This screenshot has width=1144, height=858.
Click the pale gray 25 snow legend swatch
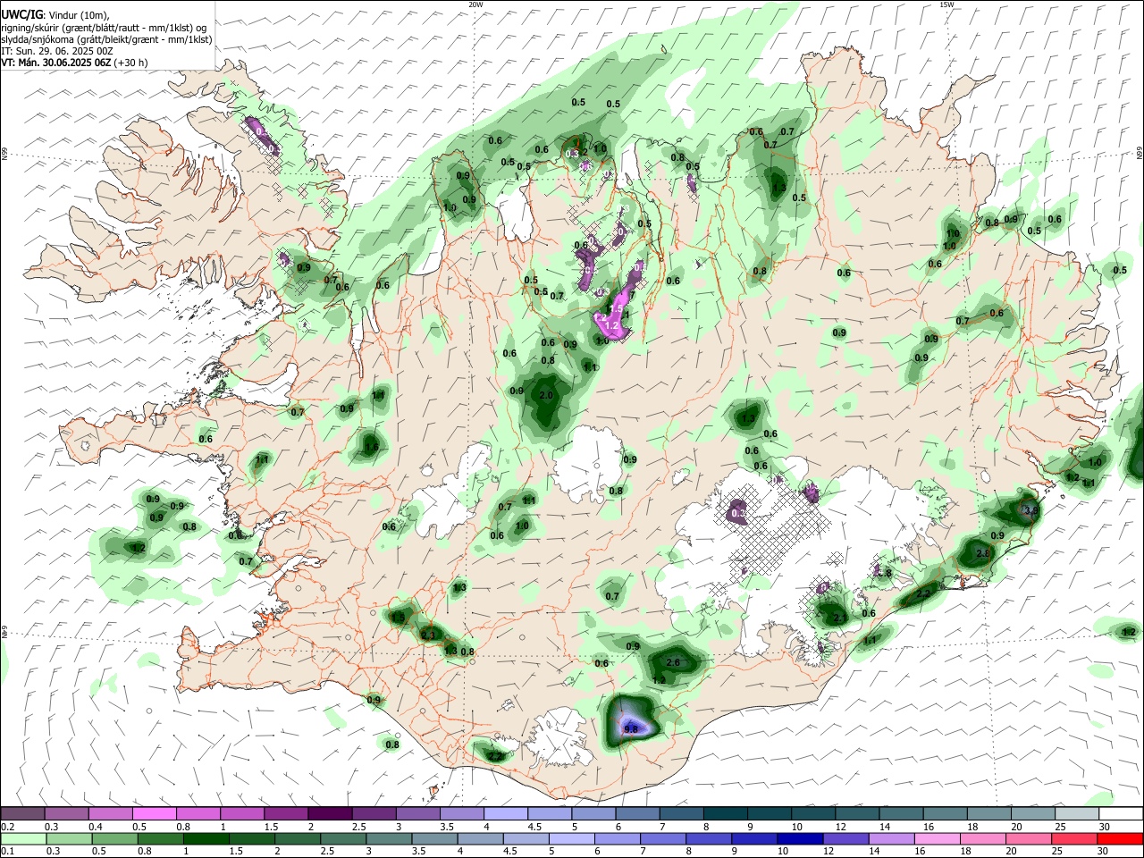[x=1078, y=813]
